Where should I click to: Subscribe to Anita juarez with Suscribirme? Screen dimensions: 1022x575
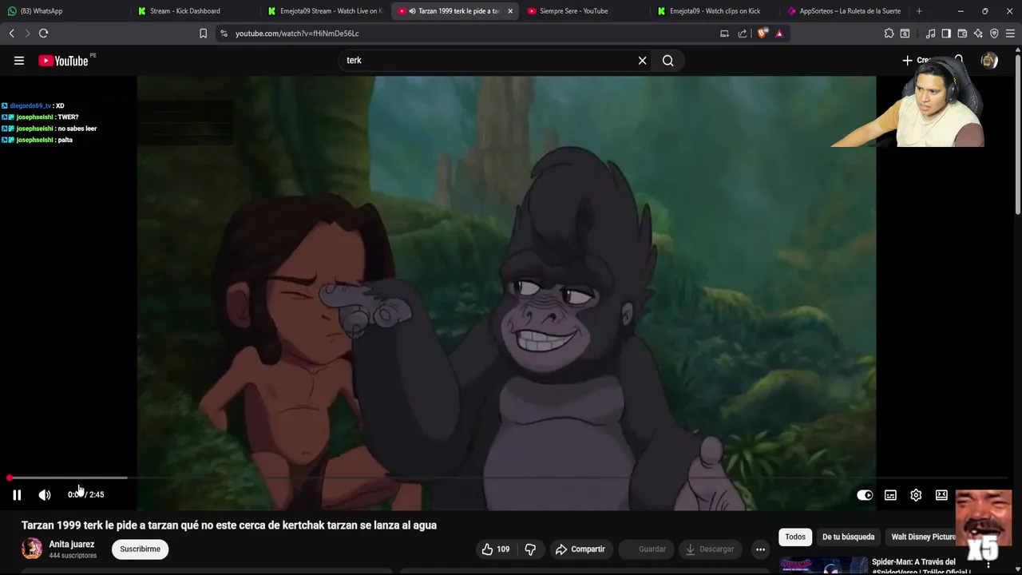pos(140,549)
